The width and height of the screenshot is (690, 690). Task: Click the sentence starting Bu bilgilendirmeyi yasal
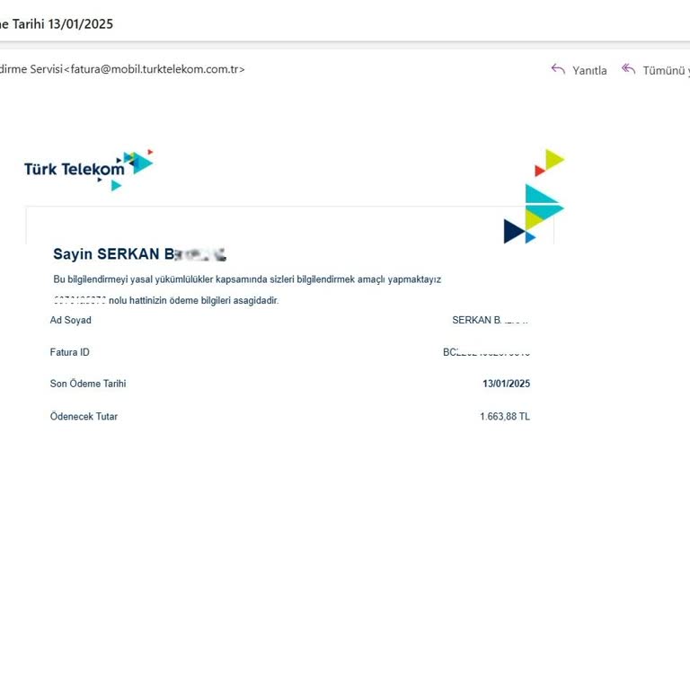coord(247,279)
